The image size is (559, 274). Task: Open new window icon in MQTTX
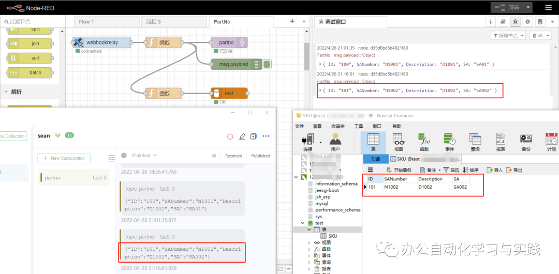(254, 136)
